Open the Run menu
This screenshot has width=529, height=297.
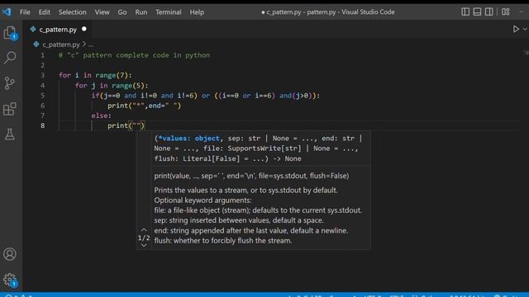pyautogui.click(x=141, y=12)
